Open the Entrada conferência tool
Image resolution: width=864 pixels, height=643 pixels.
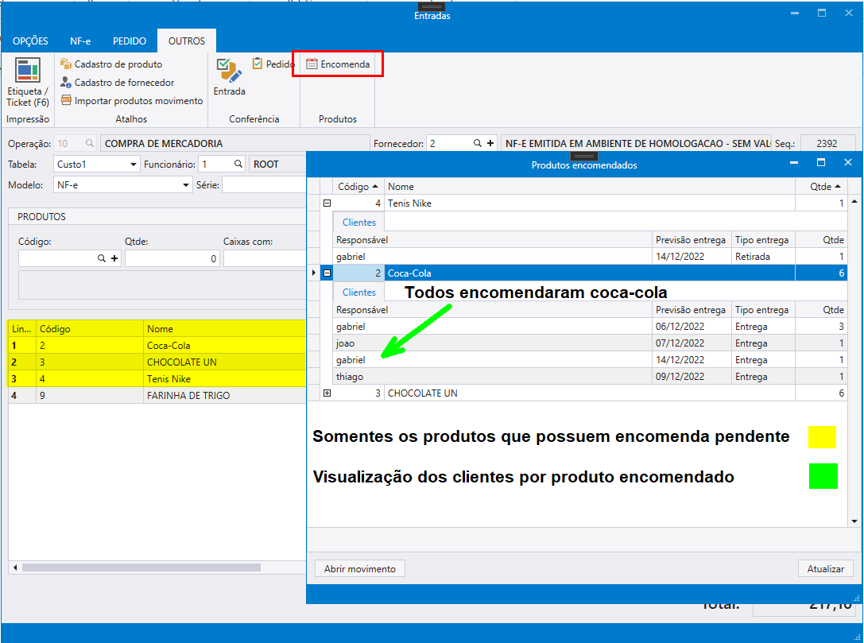pos(229,77)
